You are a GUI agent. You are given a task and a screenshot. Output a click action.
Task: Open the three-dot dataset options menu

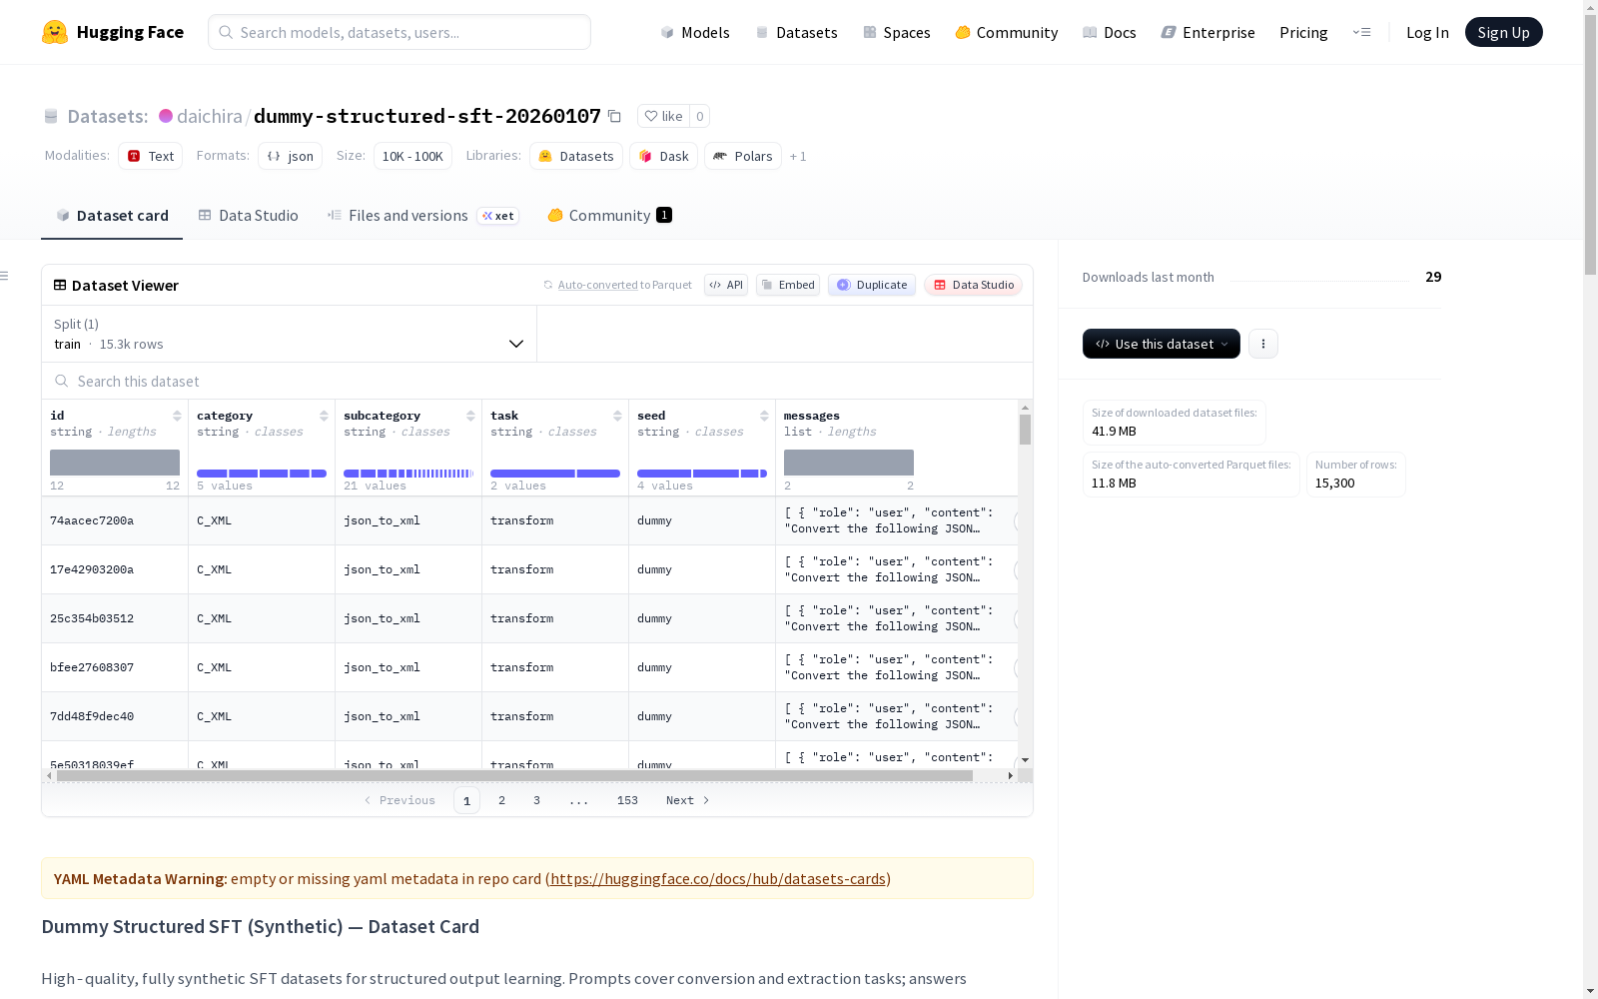(1263, 344)
